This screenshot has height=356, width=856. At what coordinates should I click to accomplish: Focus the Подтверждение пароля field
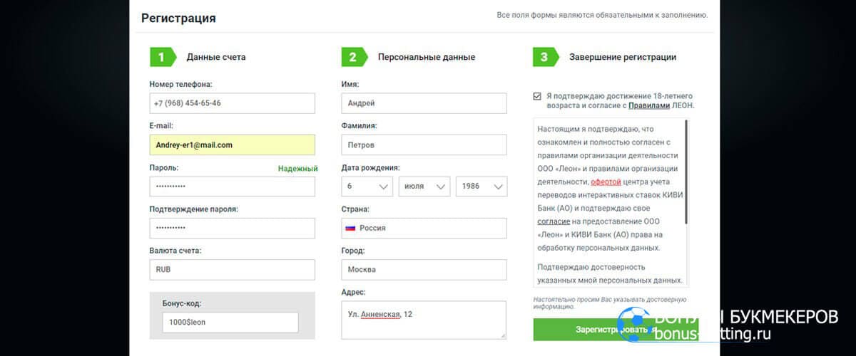[232, 228]
